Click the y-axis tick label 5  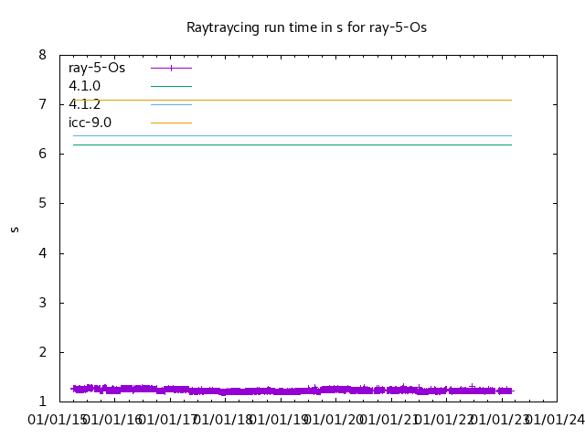click(x=42, y=204)
